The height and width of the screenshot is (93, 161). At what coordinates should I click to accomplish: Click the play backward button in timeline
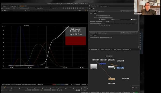click(x=38, y=90)
